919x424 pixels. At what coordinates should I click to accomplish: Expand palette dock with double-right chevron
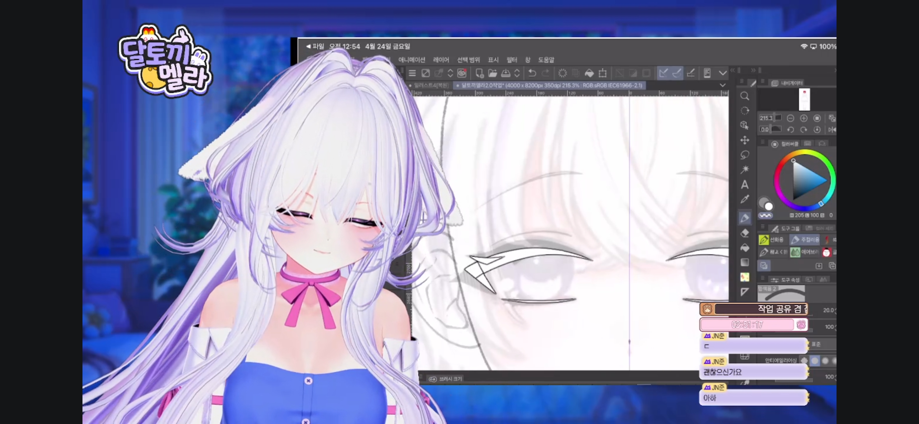click(x=753, y=70)
